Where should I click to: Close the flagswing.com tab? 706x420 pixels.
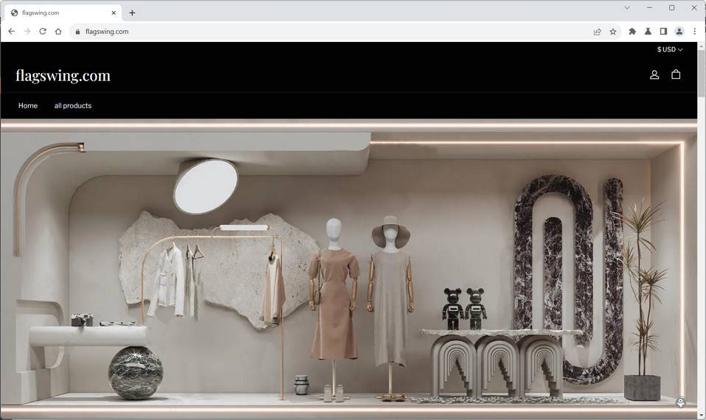(x=114, y=13)
